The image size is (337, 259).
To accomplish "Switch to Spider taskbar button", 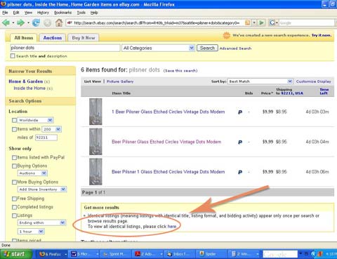I will click(211, 254).
